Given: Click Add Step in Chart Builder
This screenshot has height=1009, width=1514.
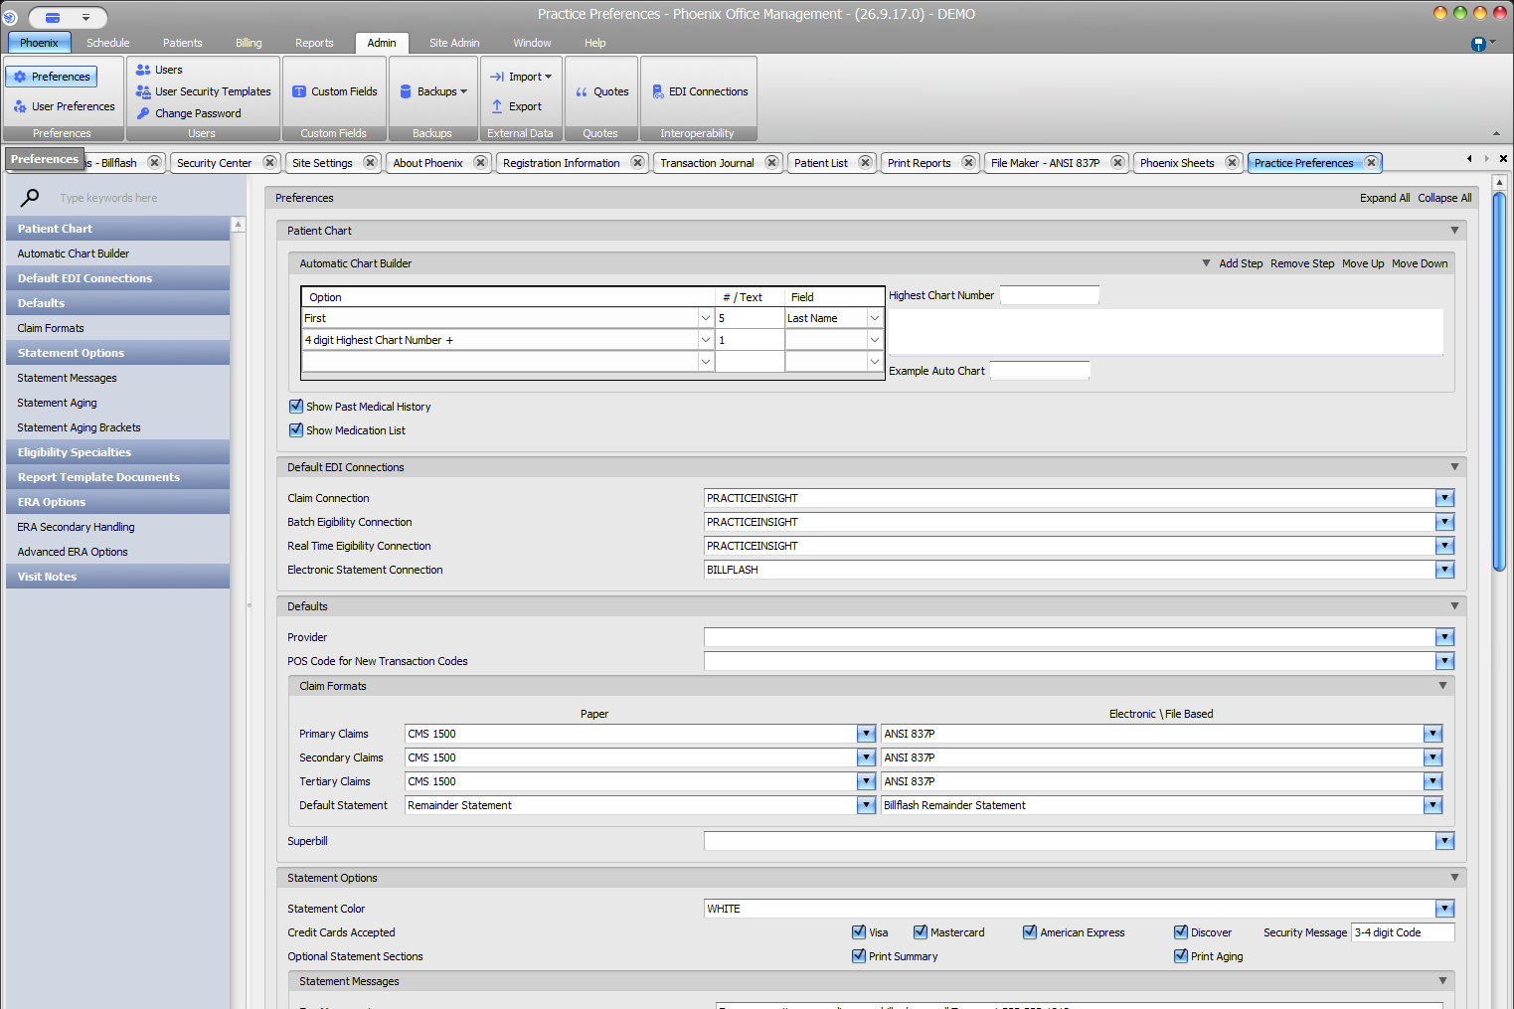Looking at the screenshot, I should click(x=1241, y=263).
